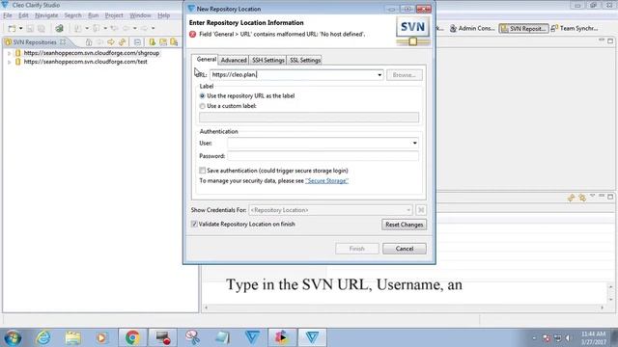Click the Refresh icon in SVN Repositories view
This screenshot has height=347, width=618.
pyautogui.click(x=122, y=42)
